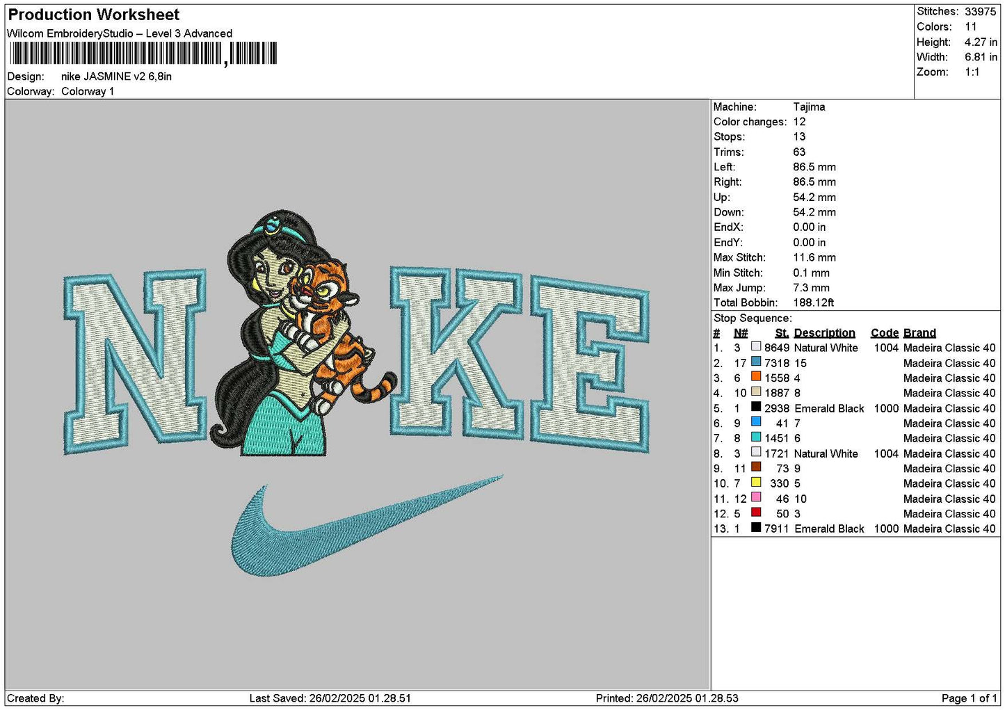Click the white swatch in row 8
The height and width of the screenshot is (710, 1005).
tap(756, 452)
